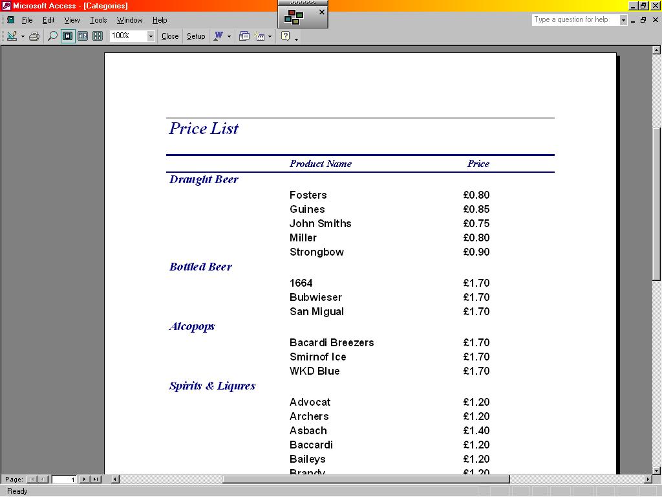Open Microsoft Access Help icon
662x497 pixels.
tap(285, 36)
